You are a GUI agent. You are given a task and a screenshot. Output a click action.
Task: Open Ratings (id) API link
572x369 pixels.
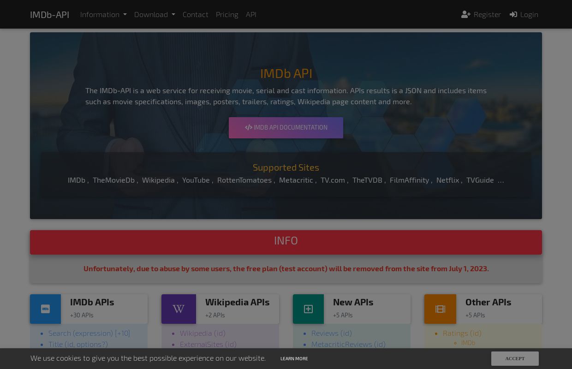[x=462, y=333]
